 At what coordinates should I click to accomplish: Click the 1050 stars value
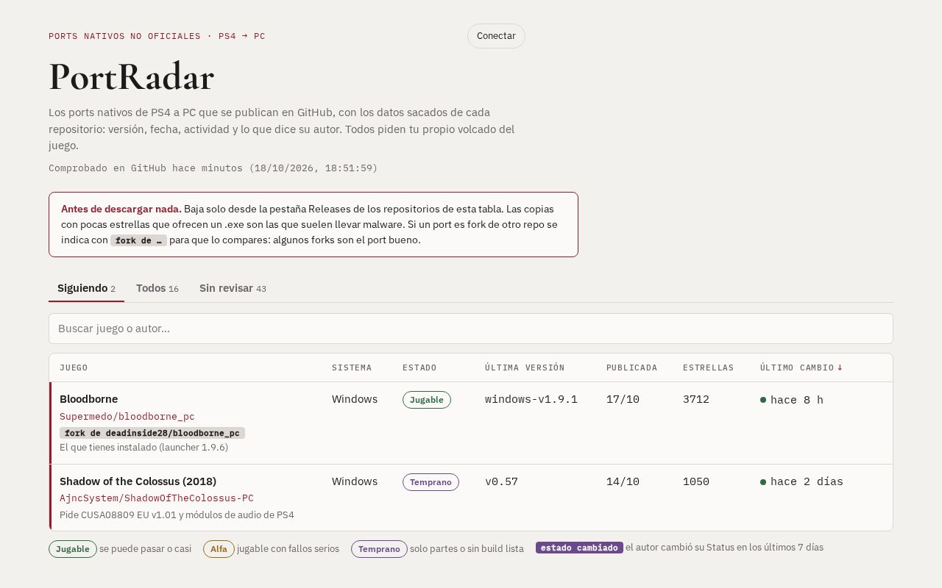(x=696, y=482)
